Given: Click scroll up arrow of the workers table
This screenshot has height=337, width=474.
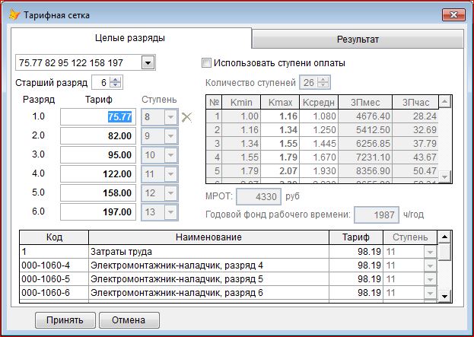Looking at the screenshot, I should [x=444, y=237].
